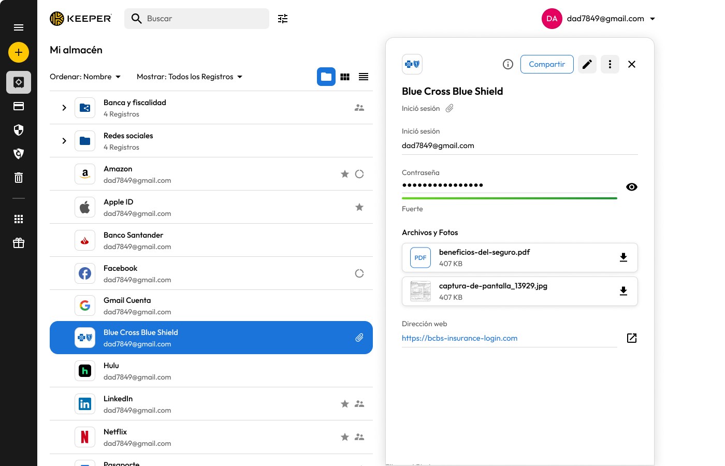This screenshot has width=725, height=466.
Task: Download captura-de-pantalla_13929.jpg
Action: pyautogui.click(x=624, y=291)
